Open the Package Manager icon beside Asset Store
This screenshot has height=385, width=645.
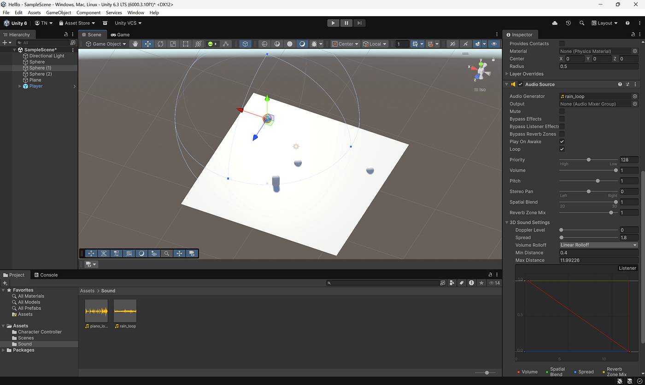point(105,23)
